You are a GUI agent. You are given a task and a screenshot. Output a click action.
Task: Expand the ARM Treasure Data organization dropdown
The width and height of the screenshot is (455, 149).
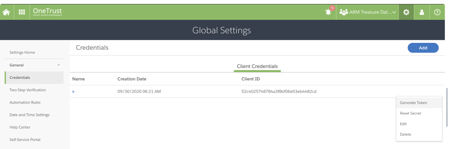pyautogui.click(x=368, y=12)
